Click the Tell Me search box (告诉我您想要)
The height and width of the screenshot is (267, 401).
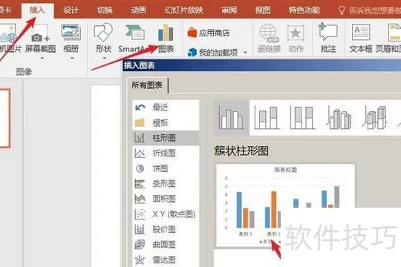370,10
